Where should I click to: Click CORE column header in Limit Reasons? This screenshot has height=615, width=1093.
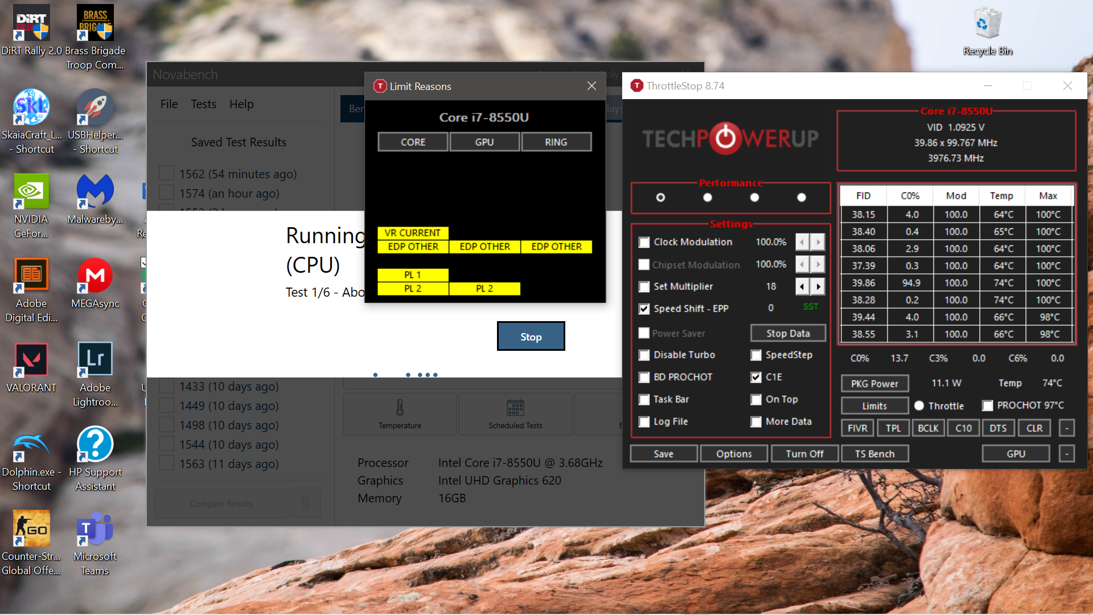tap(413, 142)
